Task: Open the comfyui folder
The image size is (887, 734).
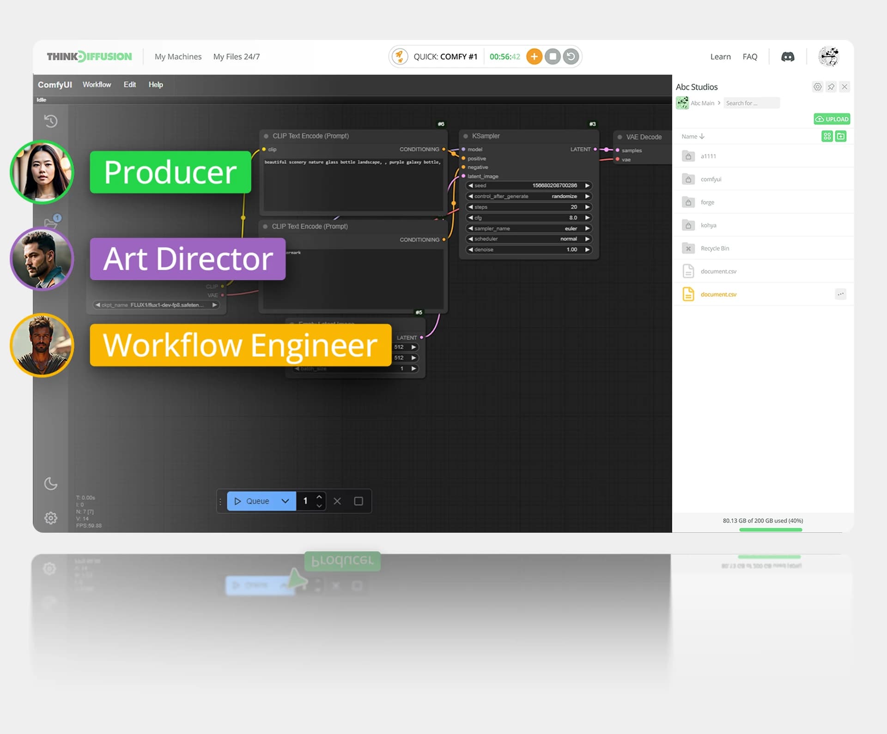Action: 762,179
